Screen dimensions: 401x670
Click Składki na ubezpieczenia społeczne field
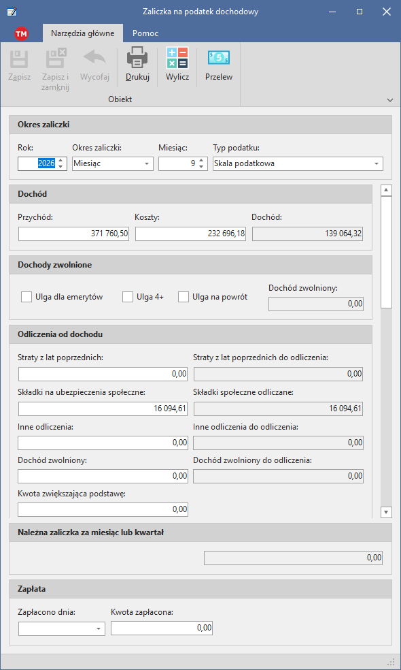point(103,409)
